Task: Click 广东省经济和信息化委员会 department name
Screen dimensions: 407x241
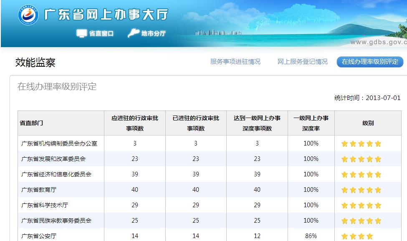Action: point(56,174)
